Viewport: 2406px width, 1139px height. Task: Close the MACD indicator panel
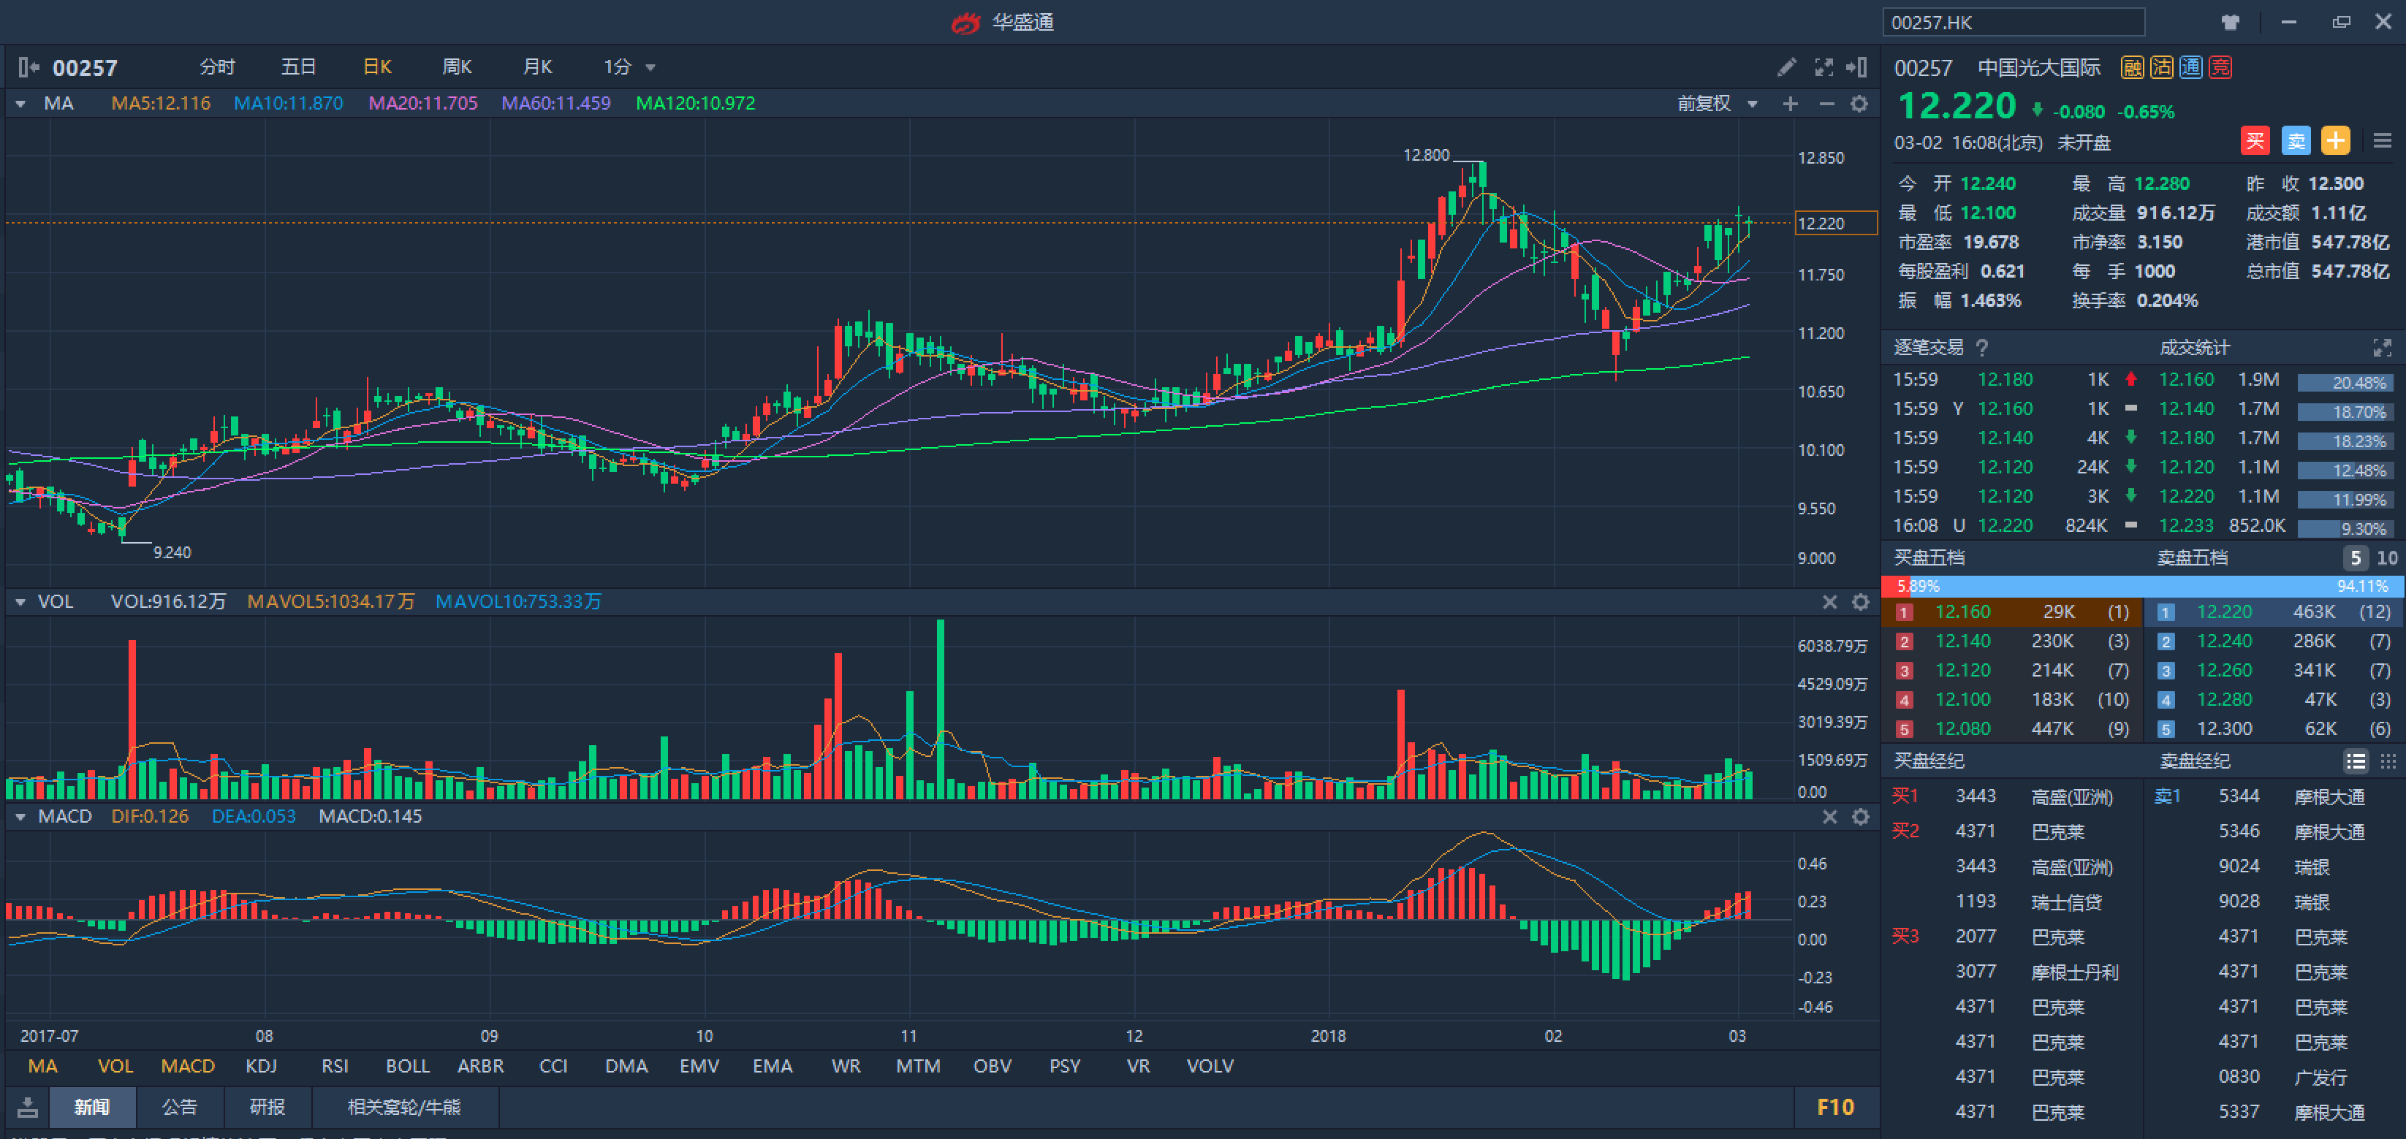(1829, 817)
